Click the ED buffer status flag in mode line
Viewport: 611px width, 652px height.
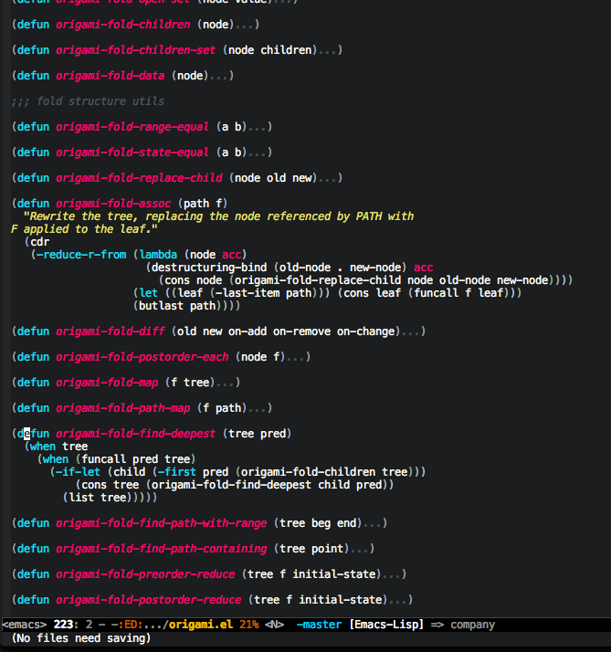tap(131, 625)
